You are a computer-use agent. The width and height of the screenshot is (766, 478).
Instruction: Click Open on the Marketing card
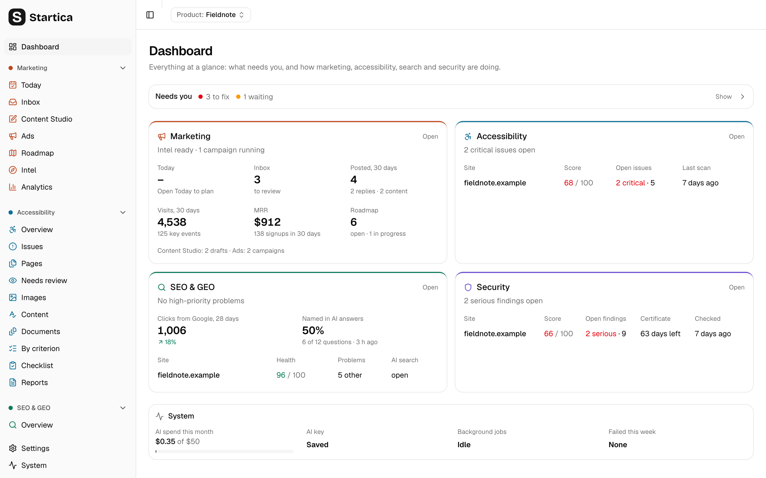(x=430, y=136)
